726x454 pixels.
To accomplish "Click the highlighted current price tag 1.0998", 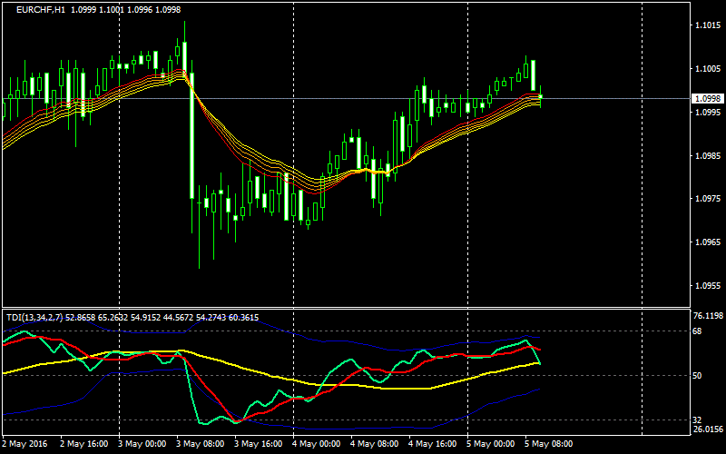I will click(708, 98).
